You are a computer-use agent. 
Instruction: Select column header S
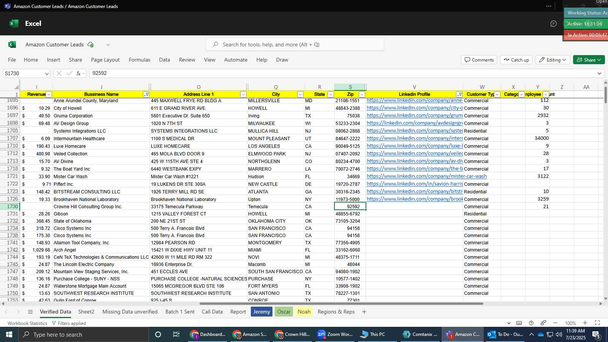350,87
